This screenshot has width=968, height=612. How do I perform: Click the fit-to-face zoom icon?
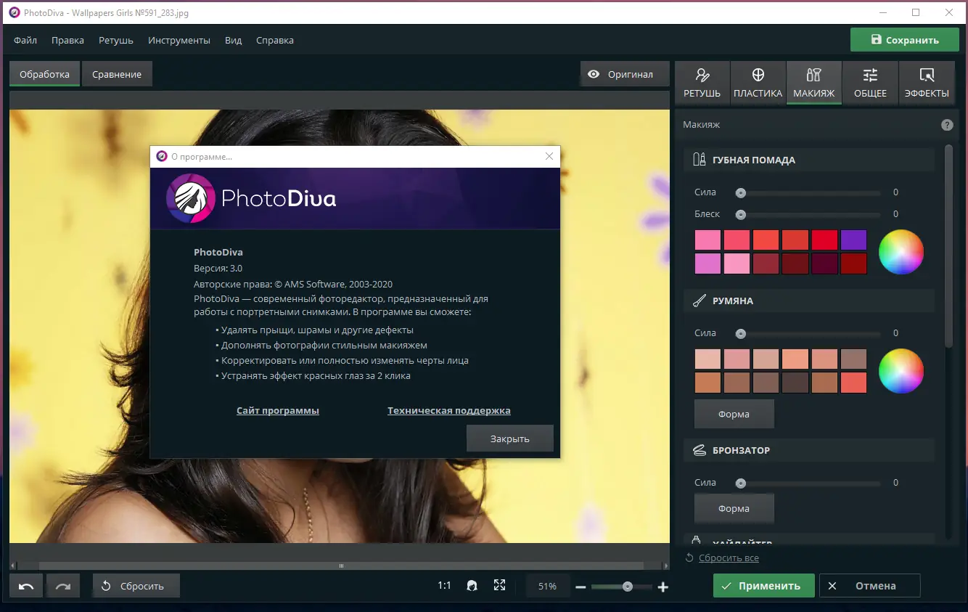(x=472, y=586)
